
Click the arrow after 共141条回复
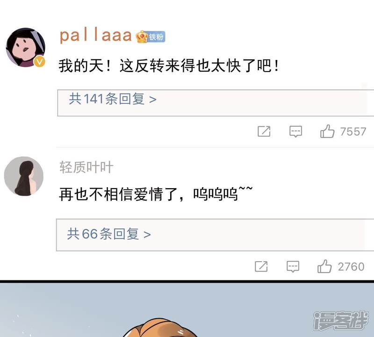pos(153,99)
